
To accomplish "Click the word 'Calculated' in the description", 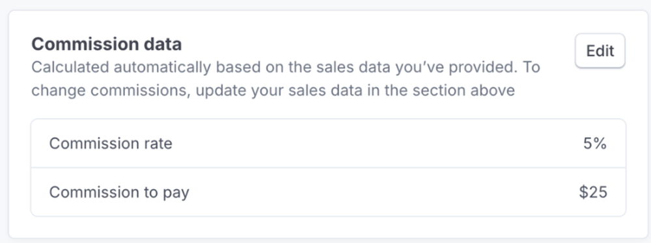I will coord(70,67).
